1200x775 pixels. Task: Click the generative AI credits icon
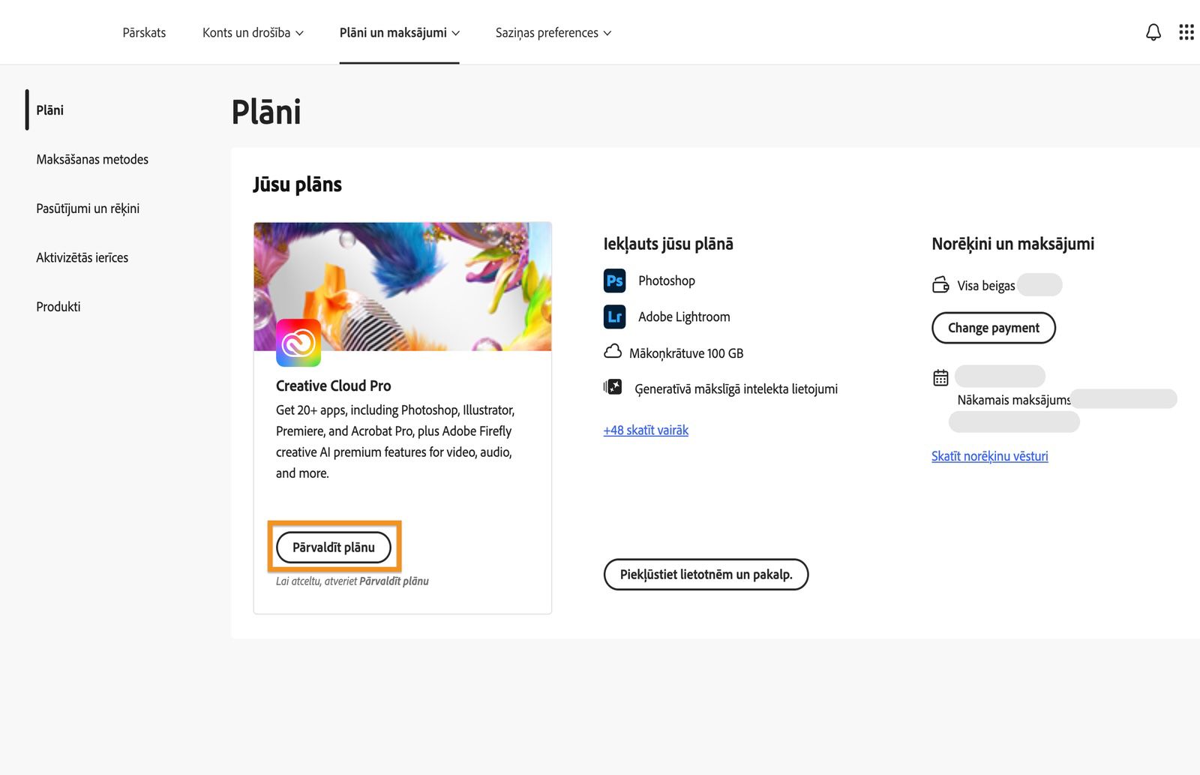[613, 388]
